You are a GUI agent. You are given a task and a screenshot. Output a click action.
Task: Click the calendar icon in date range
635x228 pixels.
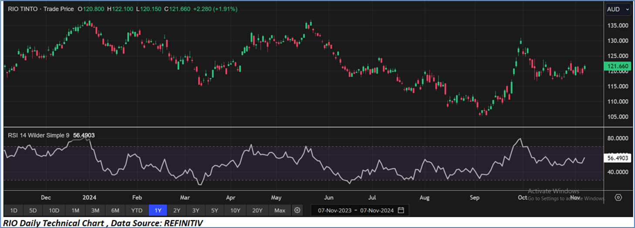click(401, 211)
